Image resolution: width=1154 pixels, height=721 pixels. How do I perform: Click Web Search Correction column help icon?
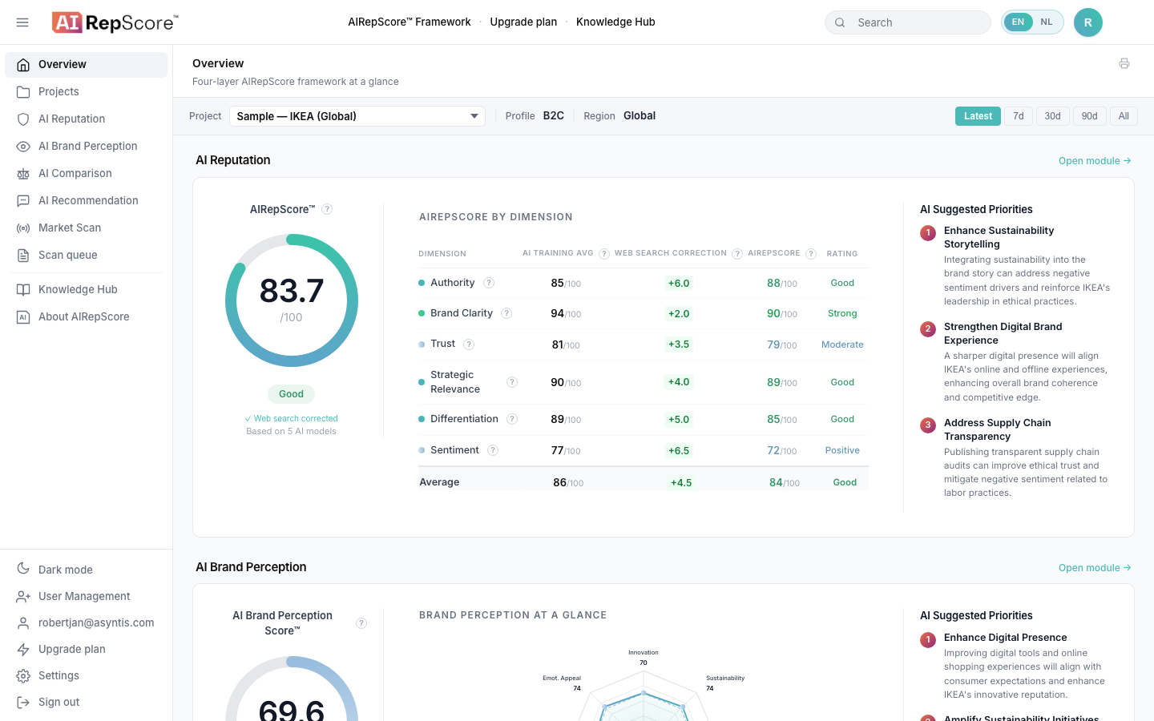point(737,254)
